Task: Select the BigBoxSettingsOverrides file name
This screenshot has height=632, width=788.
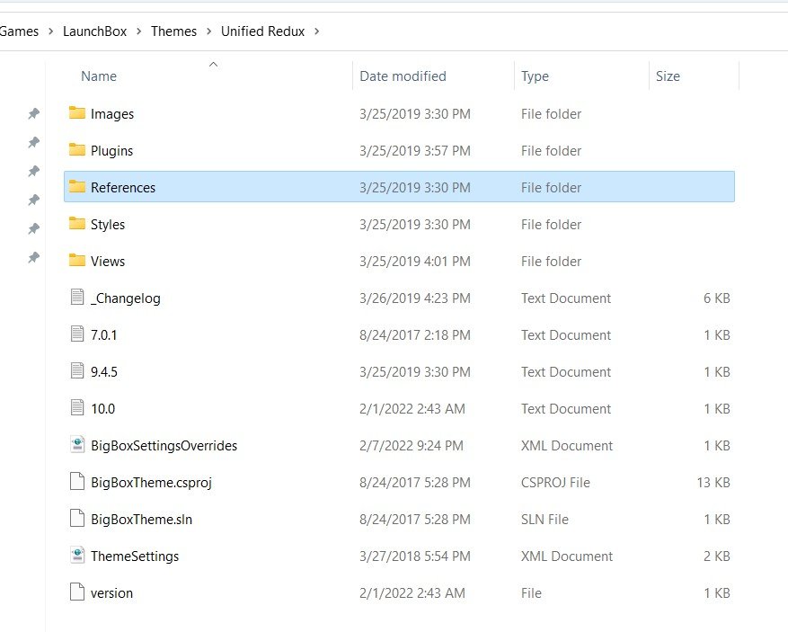Action: point(164,446)
